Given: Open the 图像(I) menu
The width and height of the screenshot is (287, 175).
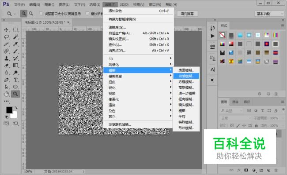Looking at the screenshot, I should pyautogui.click(x=49, y=4).
